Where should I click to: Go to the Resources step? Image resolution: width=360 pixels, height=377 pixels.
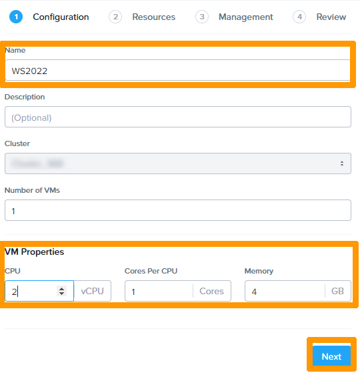pyautogui.click(x=154, y=17)
